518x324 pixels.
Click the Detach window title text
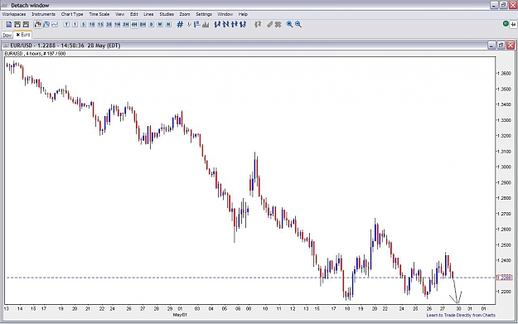coord(30,5)
